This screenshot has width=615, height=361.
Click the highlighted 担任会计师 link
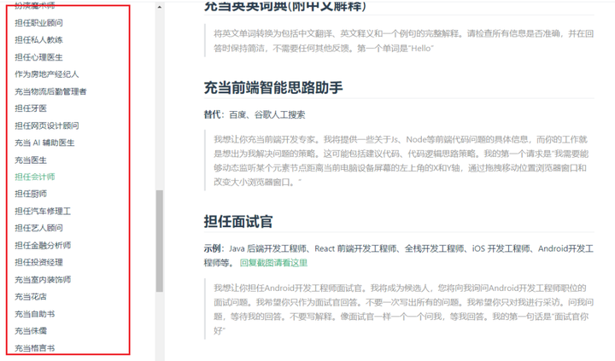tap(35, 177)
